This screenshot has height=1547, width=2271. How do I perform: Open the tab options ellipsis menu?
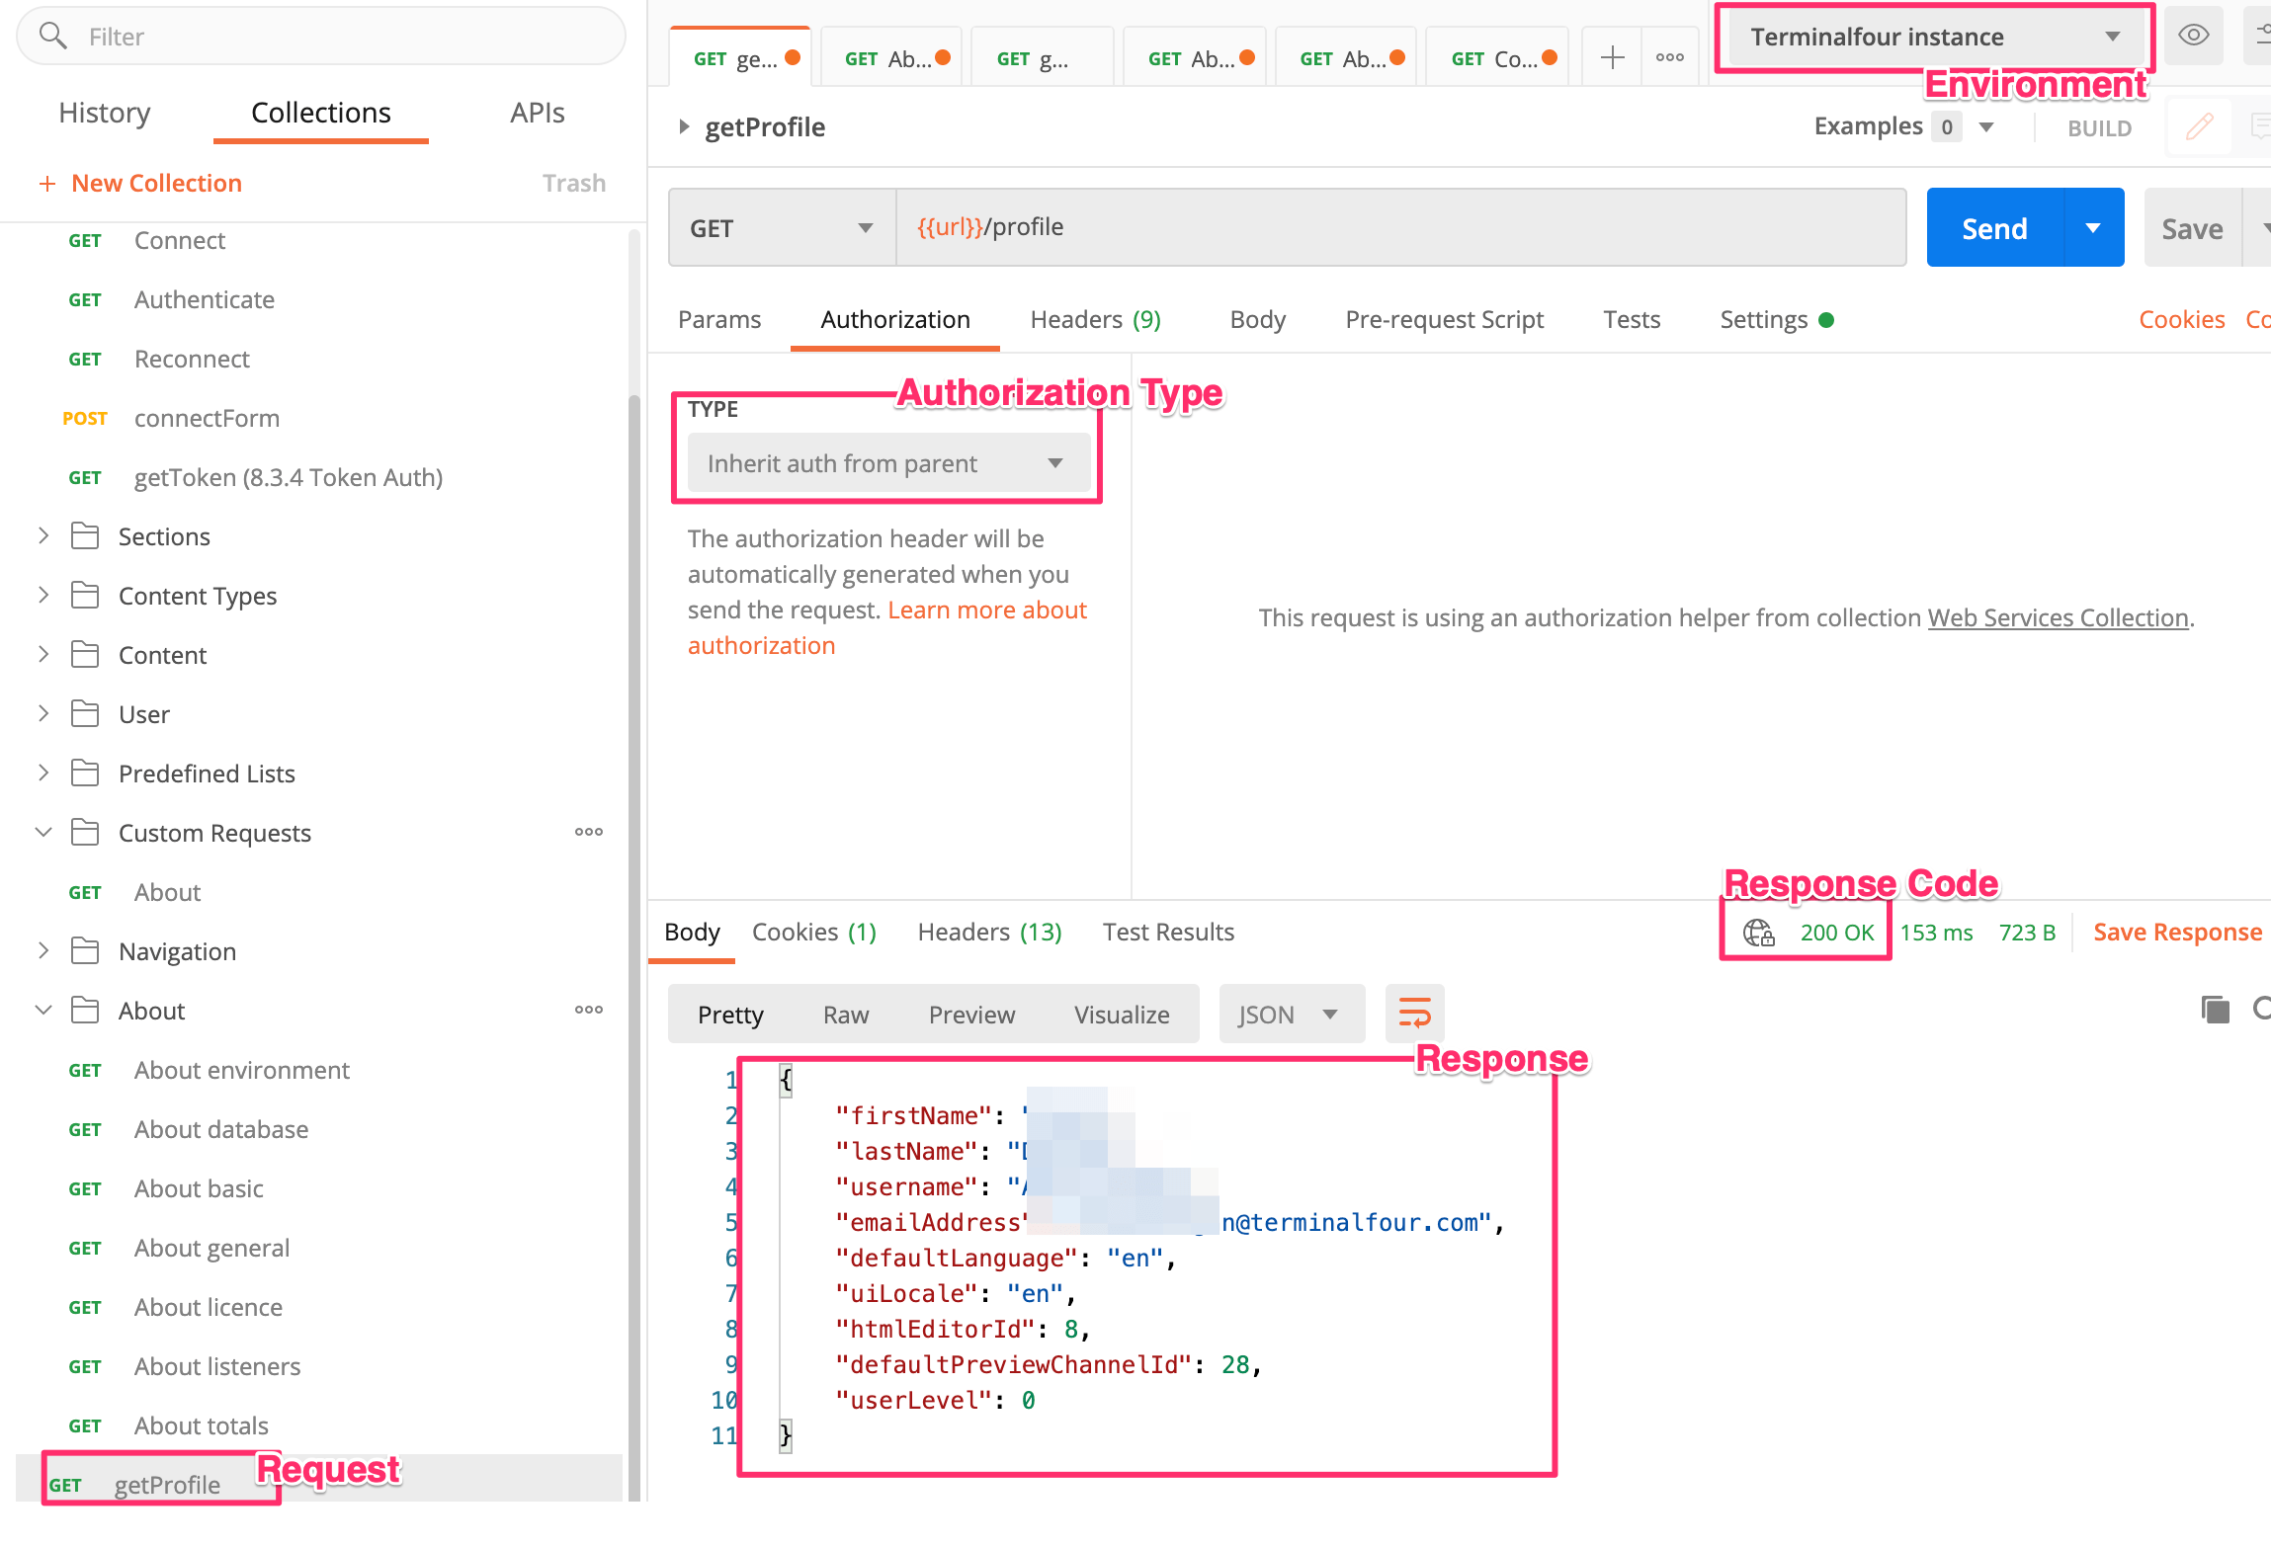(1669, 57)
